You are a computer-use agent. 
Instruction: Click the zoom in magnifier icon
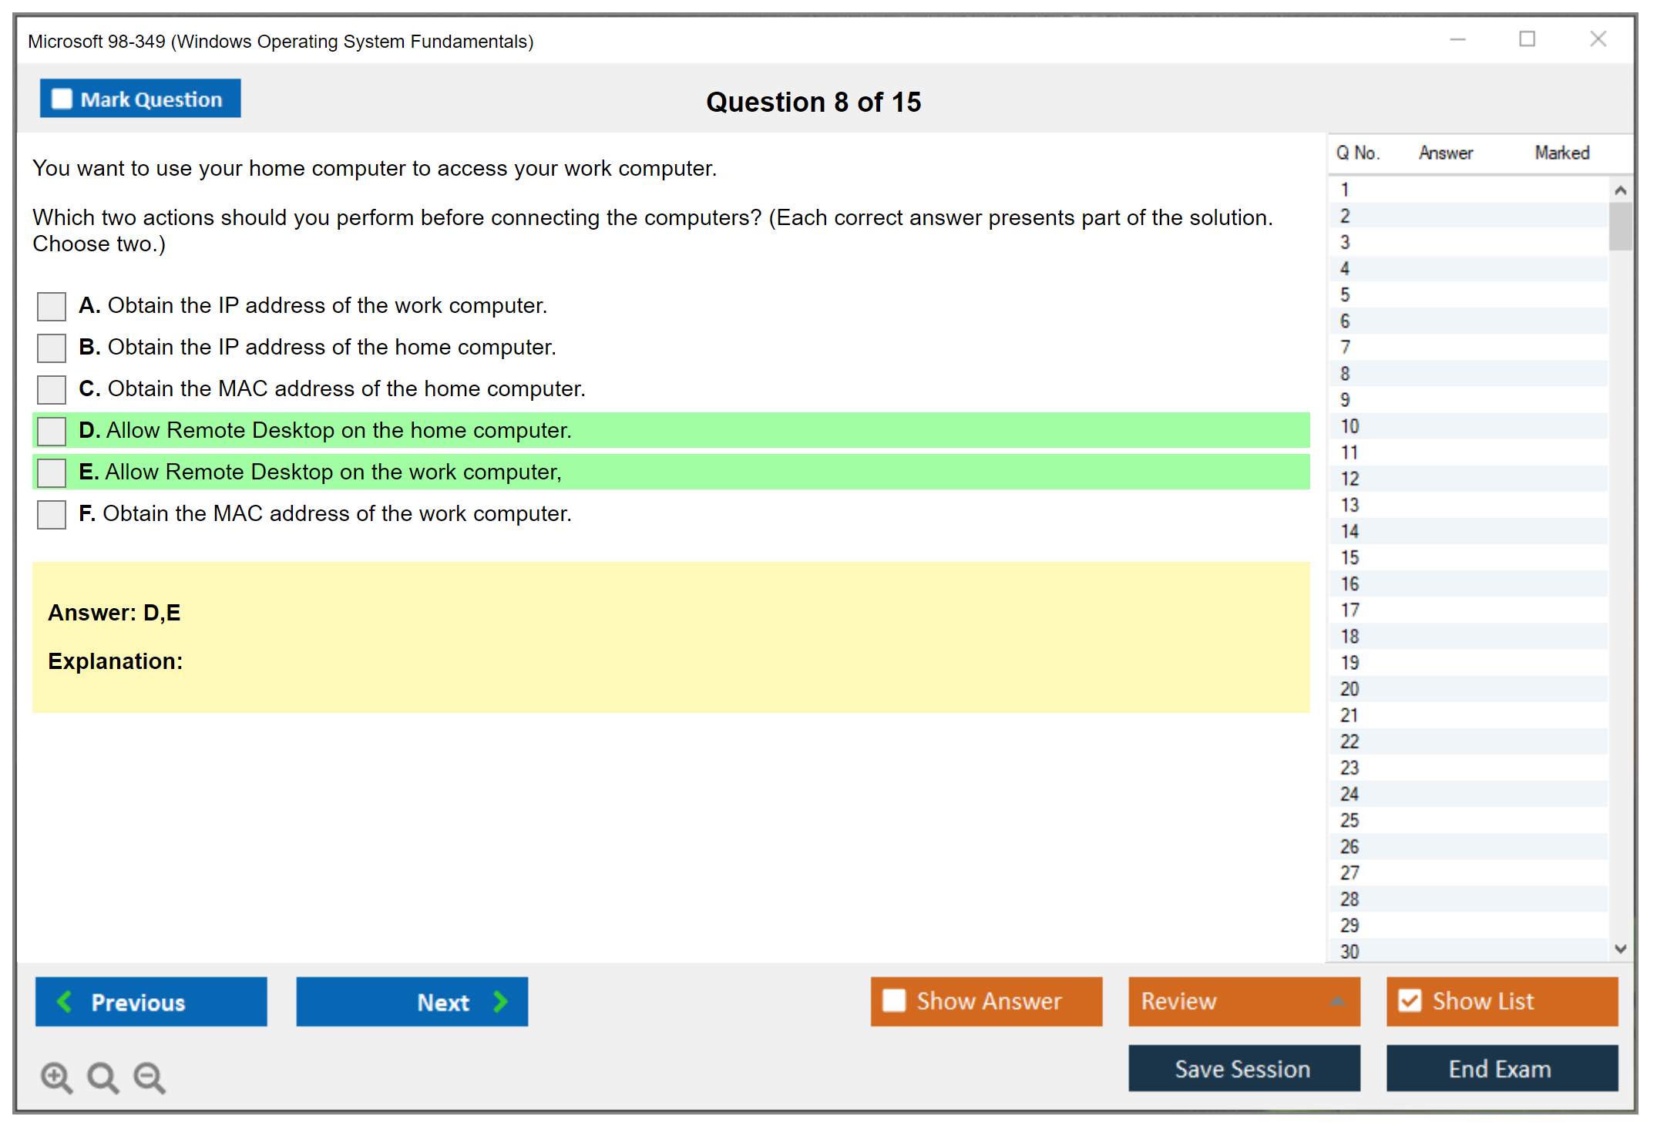click(56, 1077)
